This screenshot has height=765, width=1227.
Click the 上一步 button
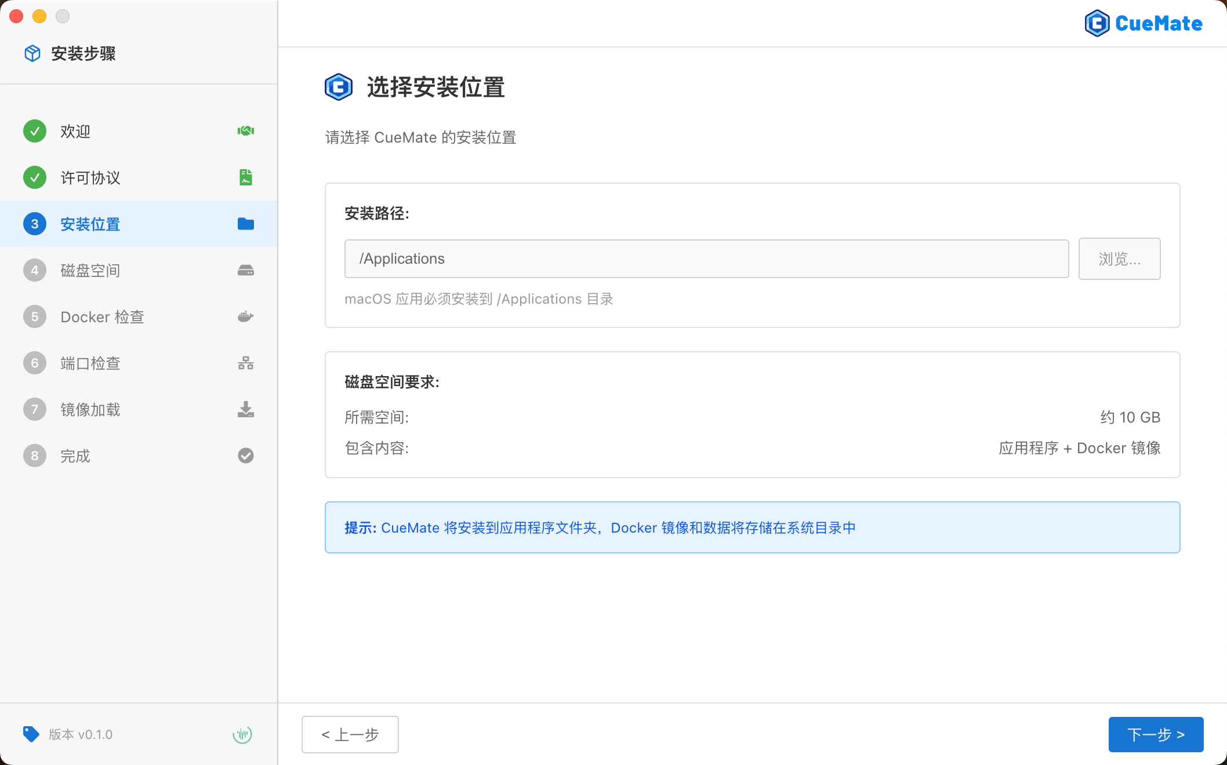click(350, 734)
